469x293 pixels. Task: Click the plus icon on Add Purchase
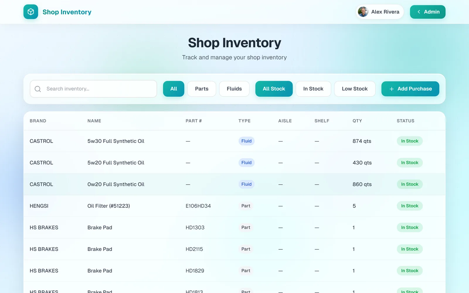391,89
